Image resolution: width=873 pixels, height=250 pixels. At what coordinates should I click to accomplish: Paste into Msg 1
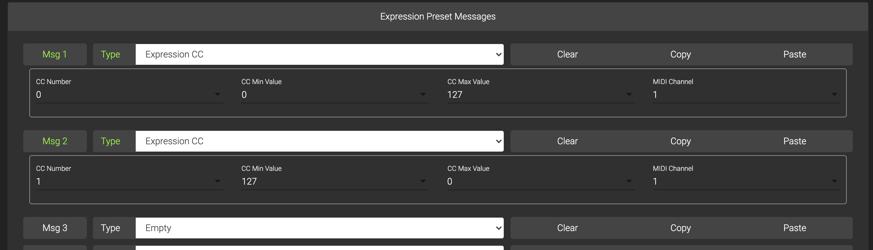point(794,54)
